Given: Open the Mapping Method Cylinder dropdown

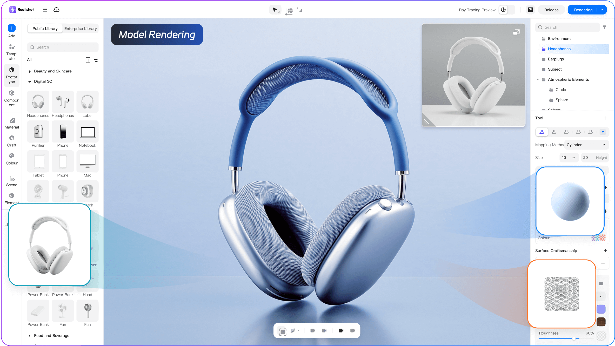Looking at the screenshot, I should point(586,145).
